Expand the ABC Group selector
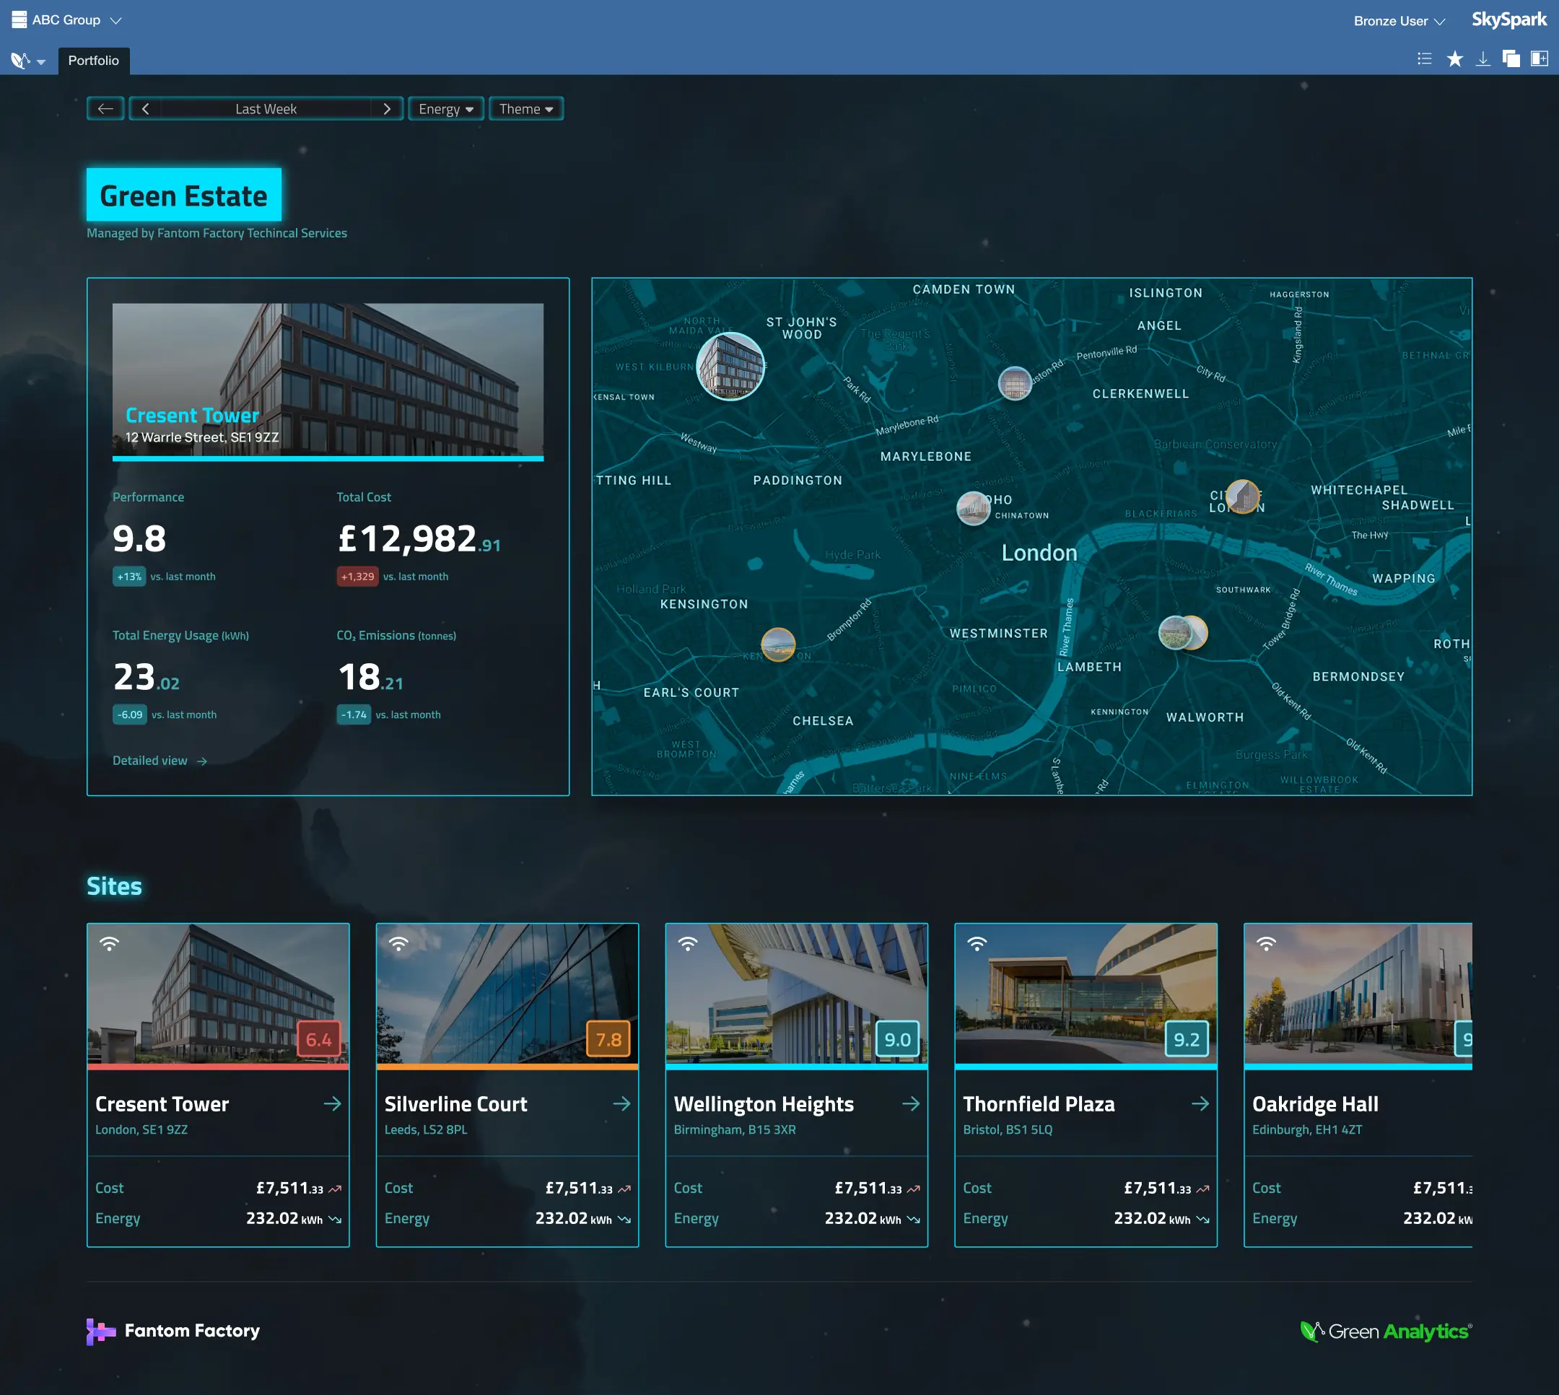 coord(115,19)
